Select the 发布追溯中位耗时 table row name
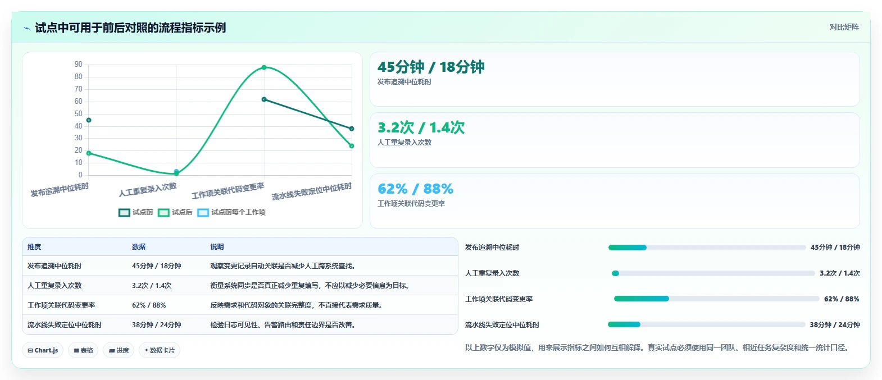This screenshot has width=882, height=380. 54,266
